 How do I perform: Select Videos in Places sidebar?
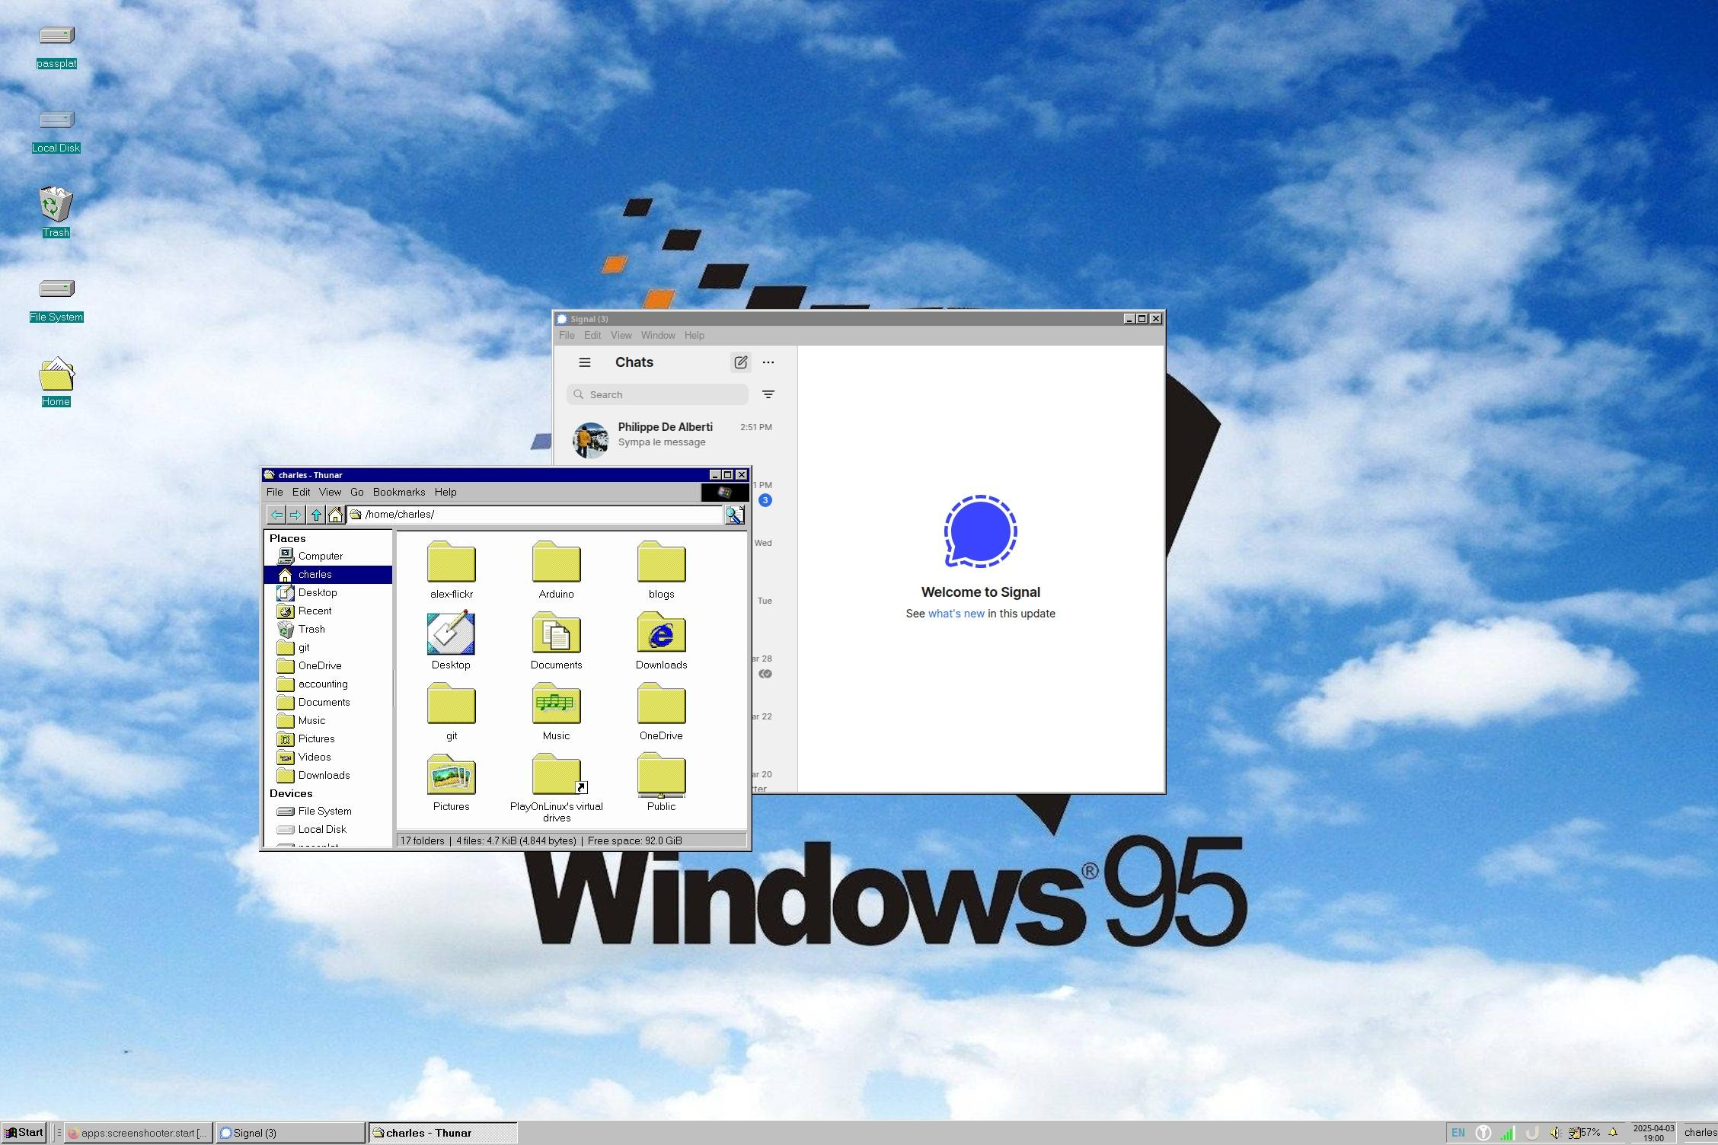pos(328,757)
